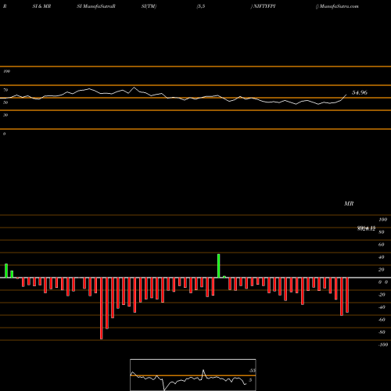This screenshot has width=391, height=391.
Task: Click the peak of the white RSI line
Action: click(x=135, y=88)
